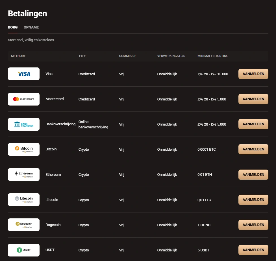Click the Visa card icon
This screenshot has height=261, width=276.
tap(24, 74)
